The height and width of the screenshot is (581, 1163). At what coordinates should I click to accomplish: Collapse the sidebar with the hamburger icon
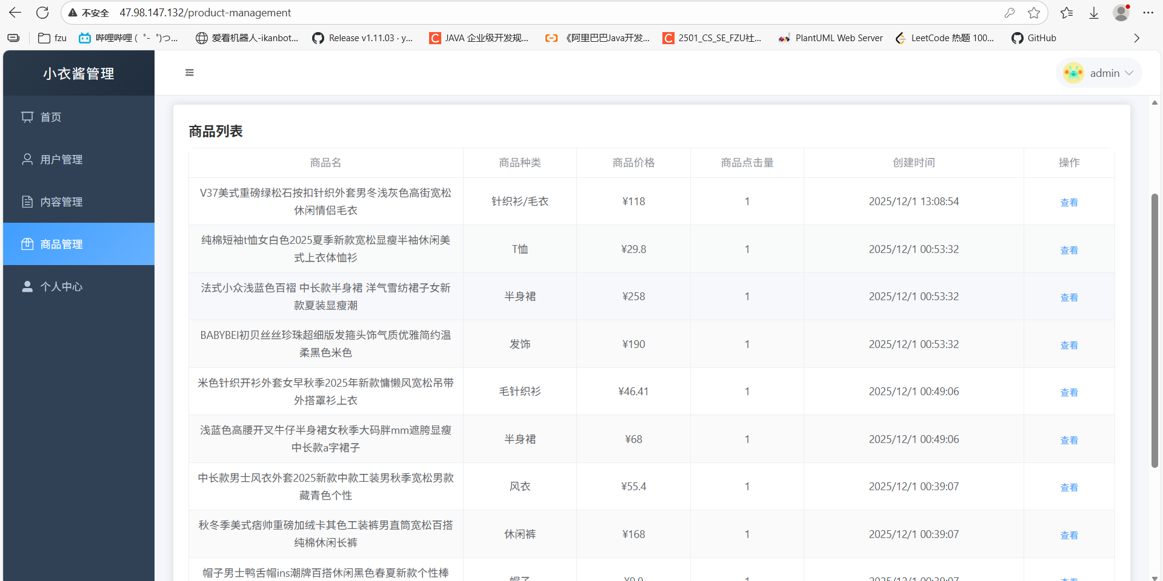point(190,73)
